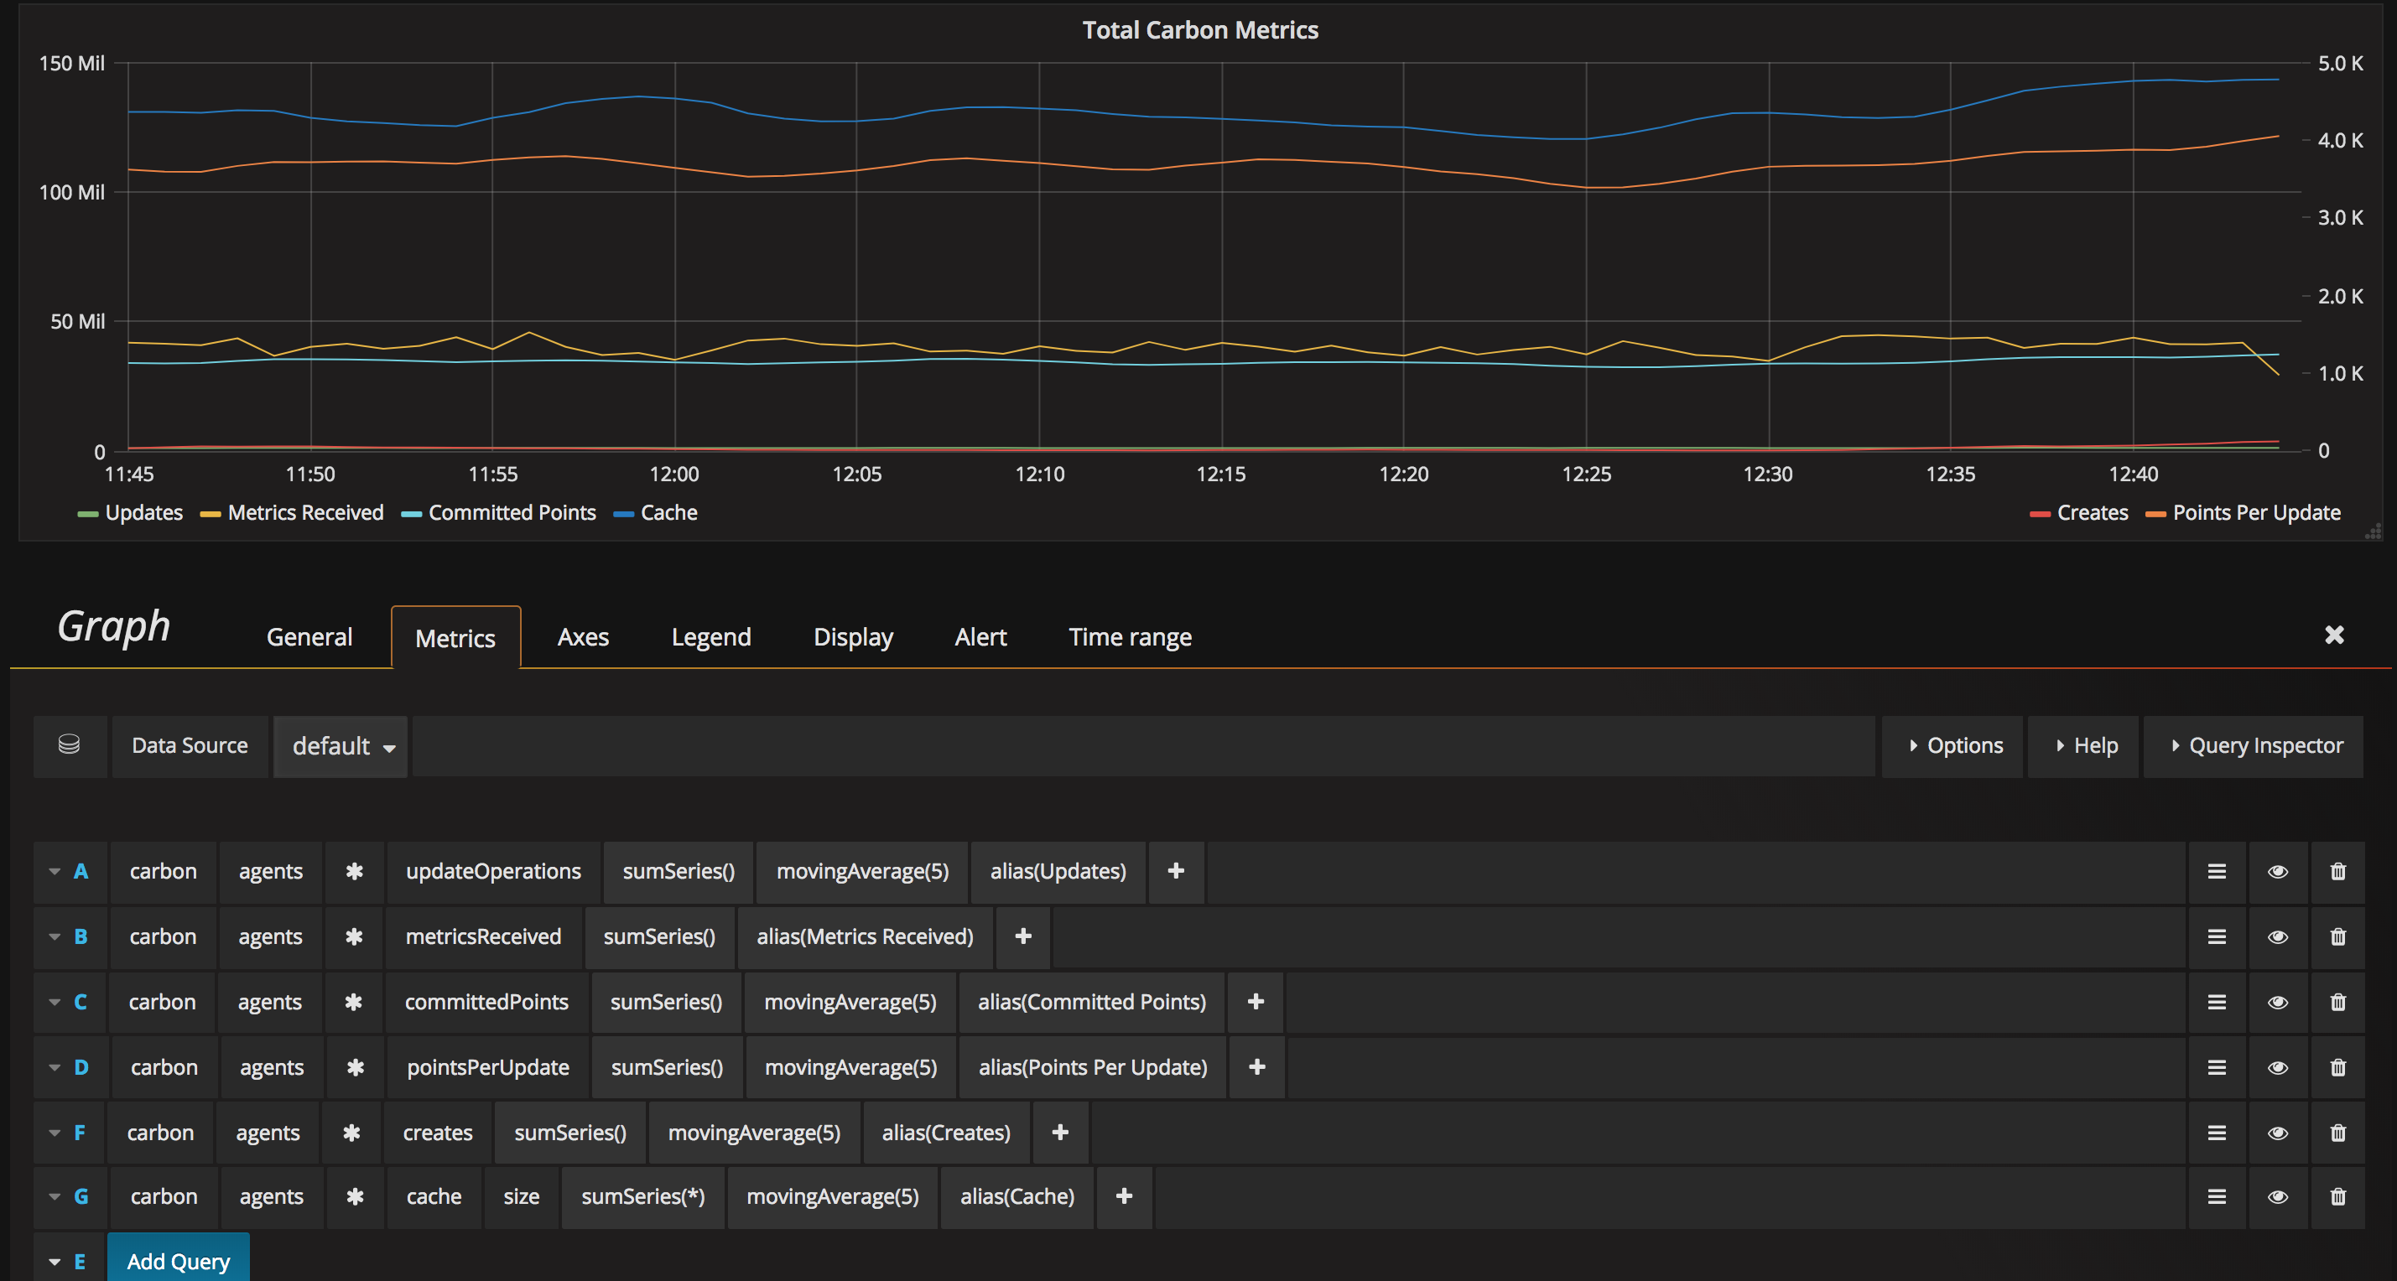The image size is (2397, 1281).
Task: Toggle visibility of query F
Action: 2278,1132
